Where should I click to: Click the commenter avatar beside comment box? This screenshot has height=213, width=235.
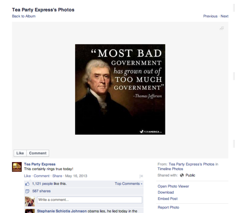click(x=30, y=201)
